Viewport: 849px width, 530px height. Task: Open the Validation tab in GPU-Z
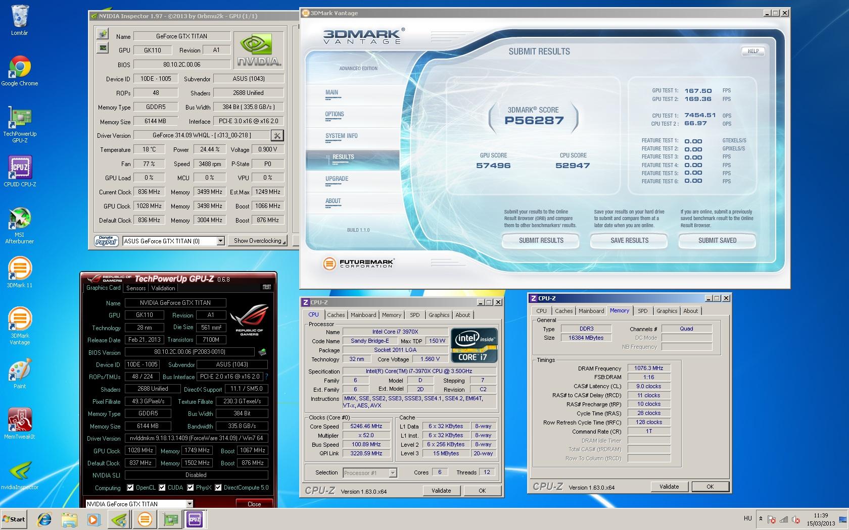(163, 288)
